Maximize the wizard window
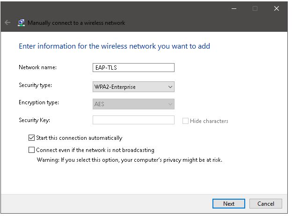 255,8
